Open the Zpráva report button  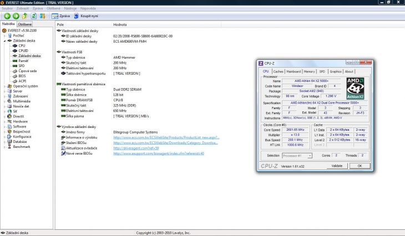tap(60, 16)
